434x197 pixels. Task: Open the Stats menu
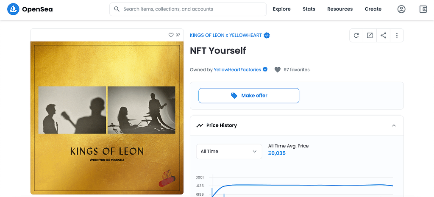click(309, 9)
